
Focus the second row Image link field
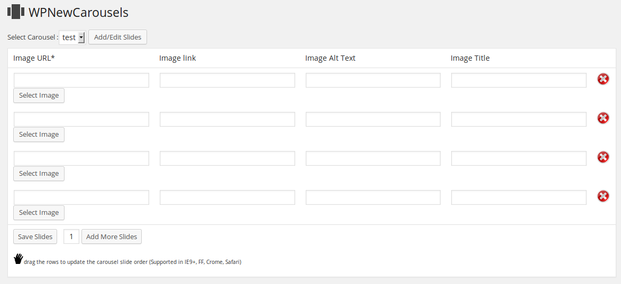[227, 119]
